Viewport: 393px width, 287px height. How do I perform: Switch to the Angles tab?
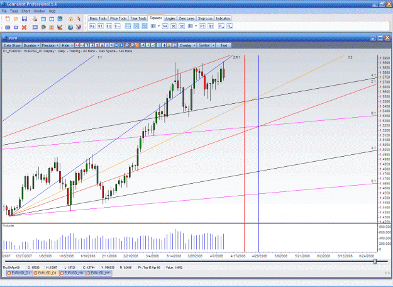tap(170, 18)
